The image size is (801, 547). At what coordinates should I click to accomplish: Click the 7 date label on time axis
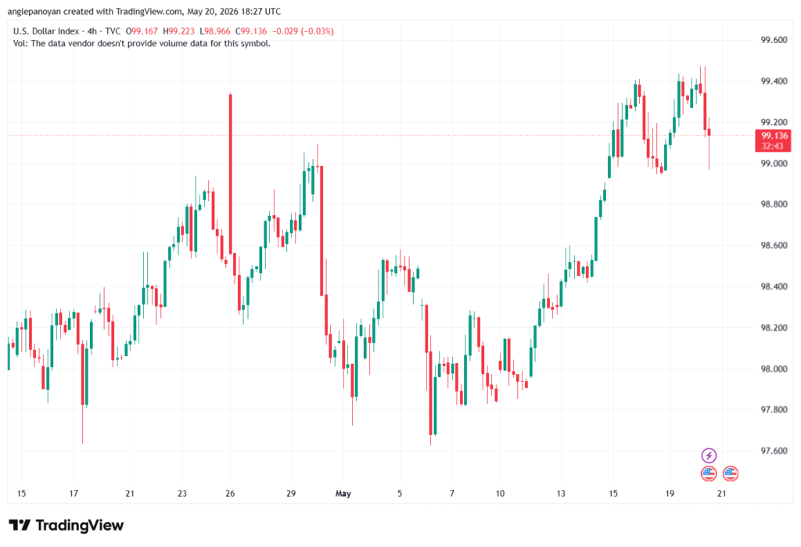[x=452, y=493]
